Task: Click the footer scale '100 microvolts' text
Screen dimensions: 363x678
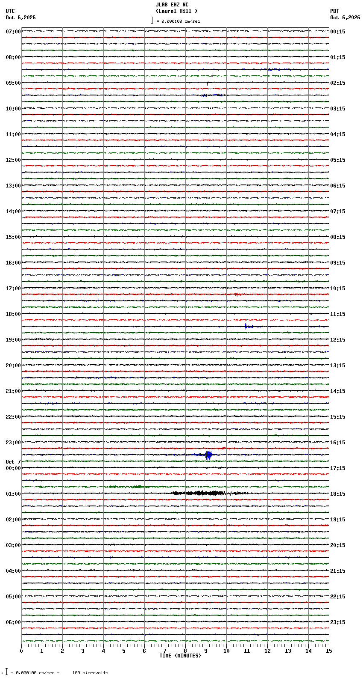Action: pyautogui.click(x=90, y=673)
